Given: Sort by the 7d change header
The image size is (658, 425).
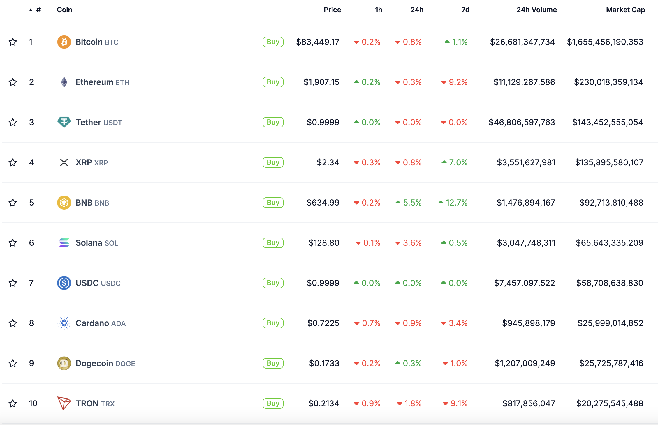Looking at the screenshot, I should pos(465,10).
